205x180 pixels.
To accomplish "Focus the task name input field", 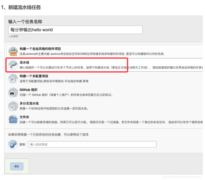I will [x=76, y=30].
